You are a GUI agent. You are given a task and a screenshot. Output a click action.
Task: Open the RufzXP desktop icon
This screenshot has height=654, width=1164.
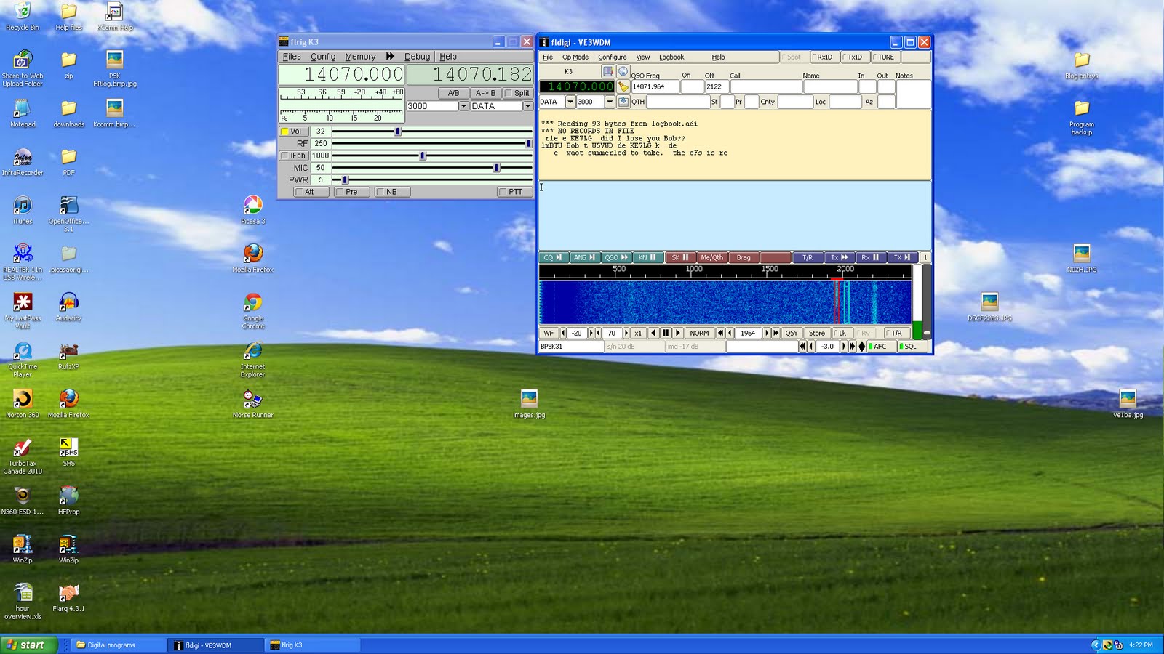(68, 355)
